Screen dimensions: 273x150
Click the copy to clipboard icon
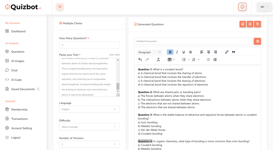click(257, 24)
